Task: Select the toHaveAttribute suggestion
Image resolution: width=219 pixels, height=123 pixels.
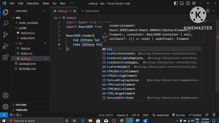Action: coord(151,98)
